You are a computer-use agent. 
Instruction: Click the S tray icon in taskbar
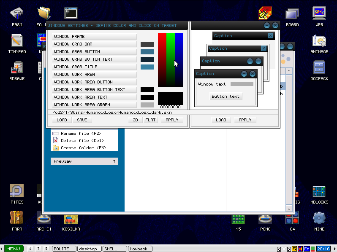pos(294,249)
